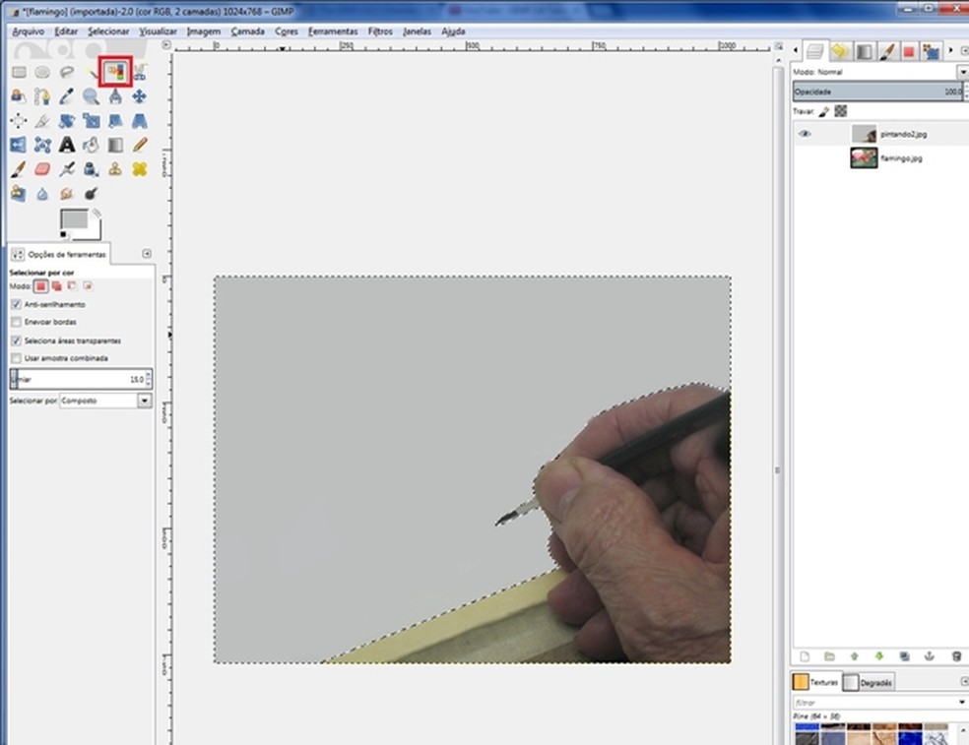Select the Perspective Clone tool
The width and height of the screenshot is (969, 745).
pos(19,193)
